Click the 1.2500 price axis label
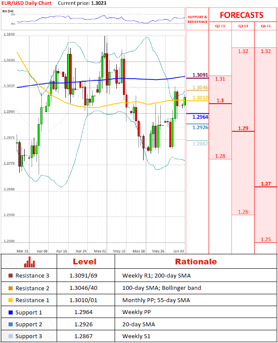The width and height of the screenshot is (278, 343). pyautogui.click(x=9, y=241)
